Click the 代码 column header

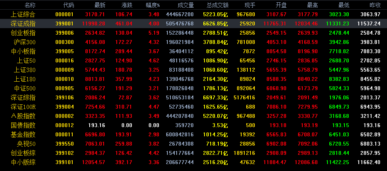[x=68, y=5]
